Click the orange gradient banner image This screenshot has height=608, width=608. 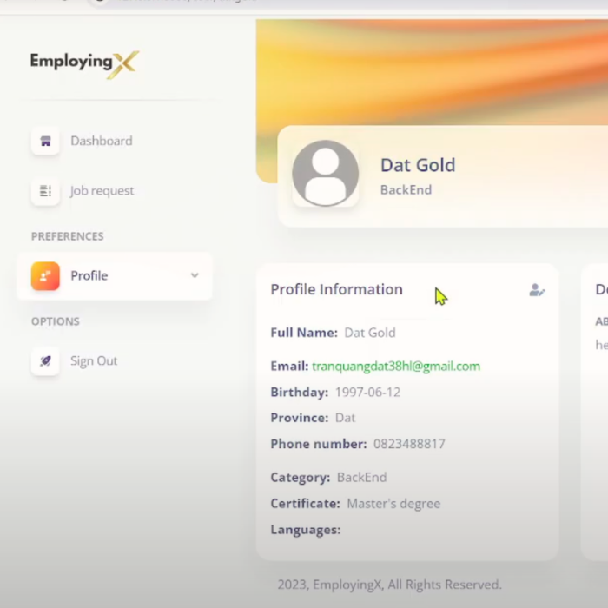click(x=434, y=69)
